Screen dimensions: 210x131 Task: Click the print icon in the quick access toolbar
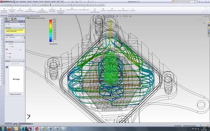76,2
